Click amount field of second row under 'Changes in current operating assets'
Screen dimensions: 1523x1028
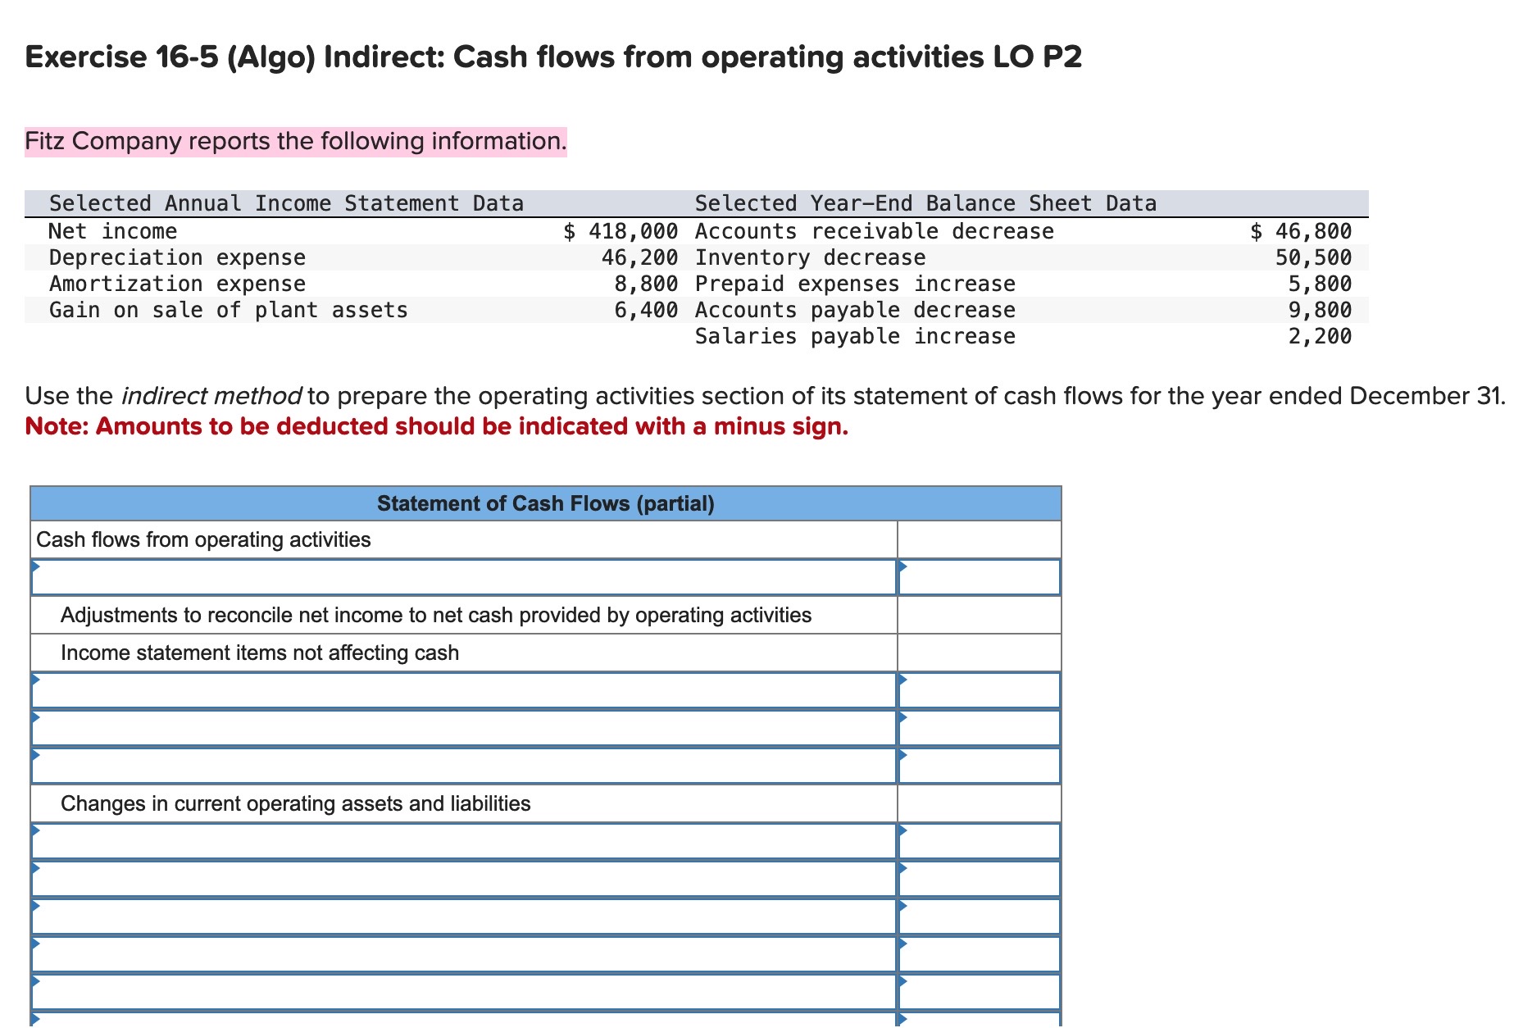980,879
